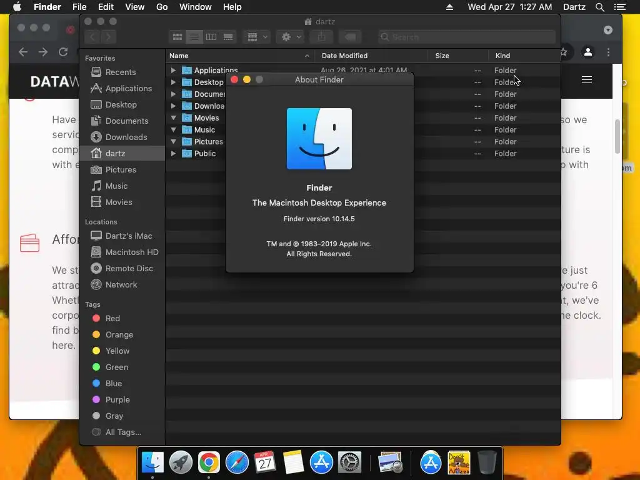Open the hamburger menu on the webpage
Viewport: 640px width, 480px height.
(x=587, y=79)
